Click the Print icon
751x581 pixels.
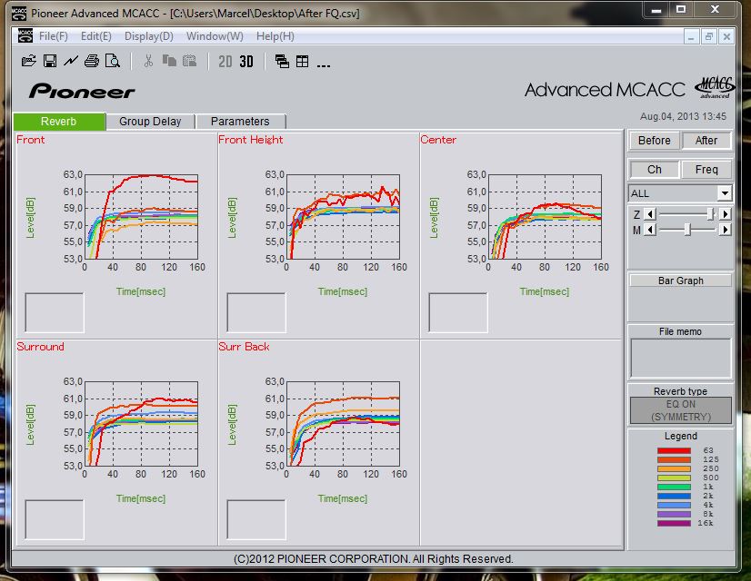click(x=91, y=61)
